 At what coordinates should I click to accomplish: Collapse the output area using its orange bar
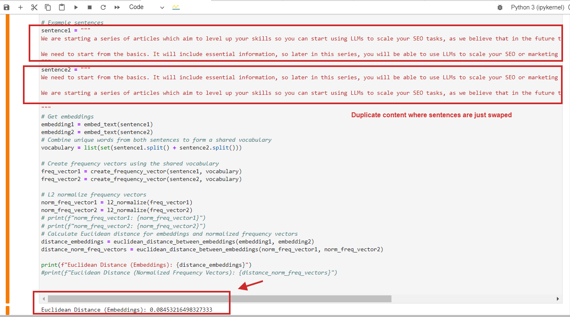pyautogui.click(x=7, y=310)
